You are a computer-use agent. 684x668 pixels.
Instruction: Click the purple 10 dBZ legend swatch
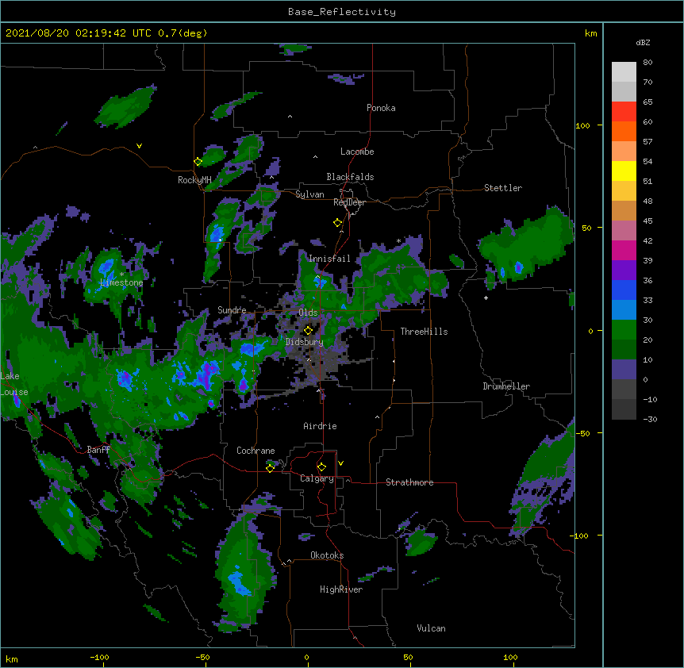[x=624, y=370]
